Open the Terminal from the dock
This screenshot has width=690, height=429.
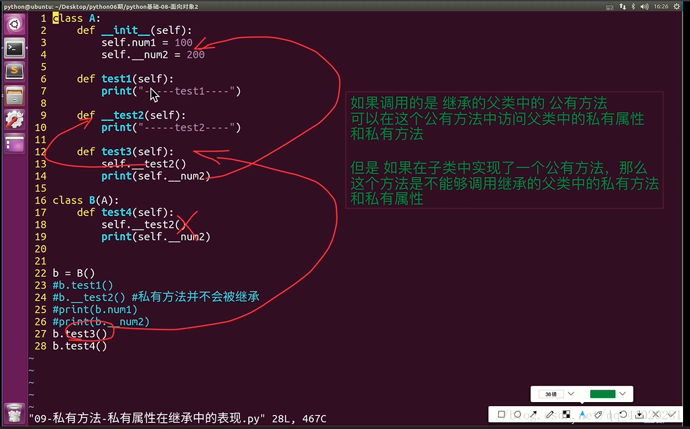(x=14, y=48)
